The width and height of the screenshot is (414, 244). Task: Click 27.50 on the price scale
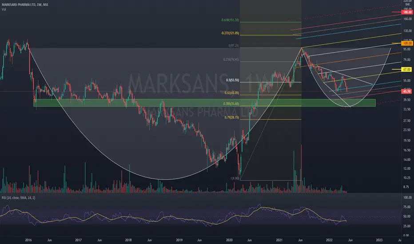407,121
